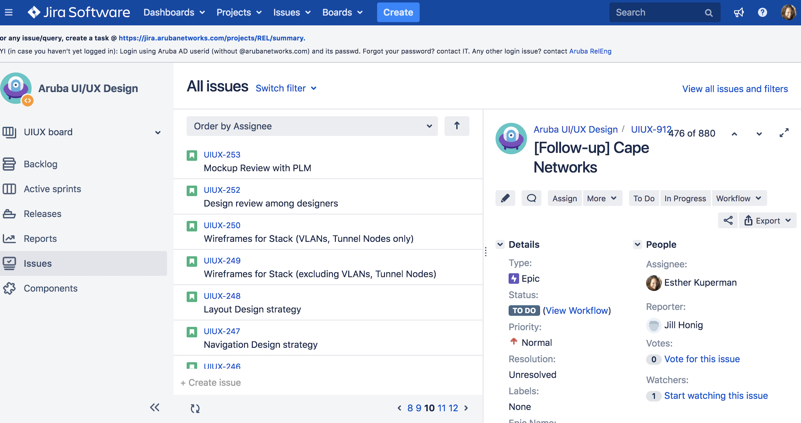Screen dimensions: 801x423
Task: Open Releases in the sidebar
Action: 83,214
